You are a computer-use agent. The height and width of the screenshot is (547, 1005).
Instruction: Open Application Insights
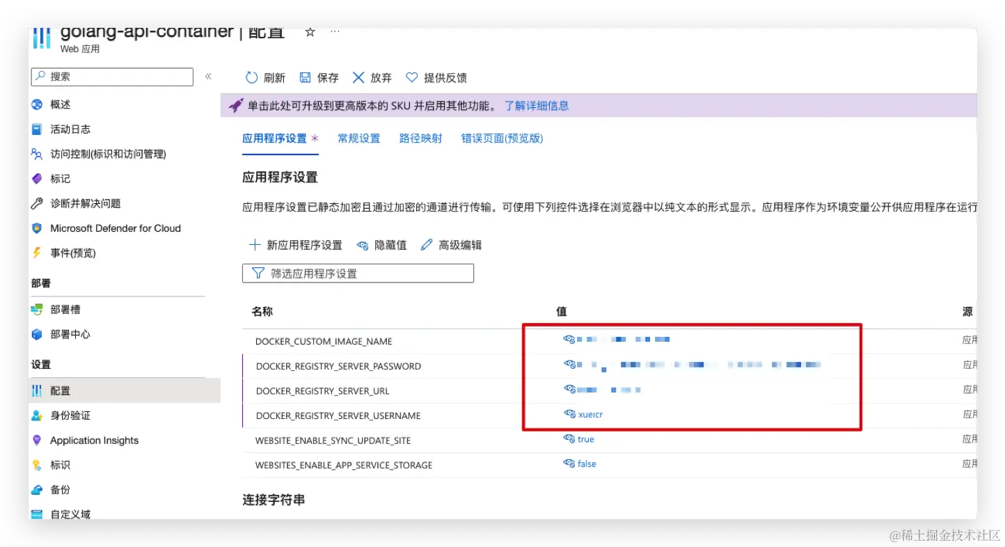tap(94, 441)
